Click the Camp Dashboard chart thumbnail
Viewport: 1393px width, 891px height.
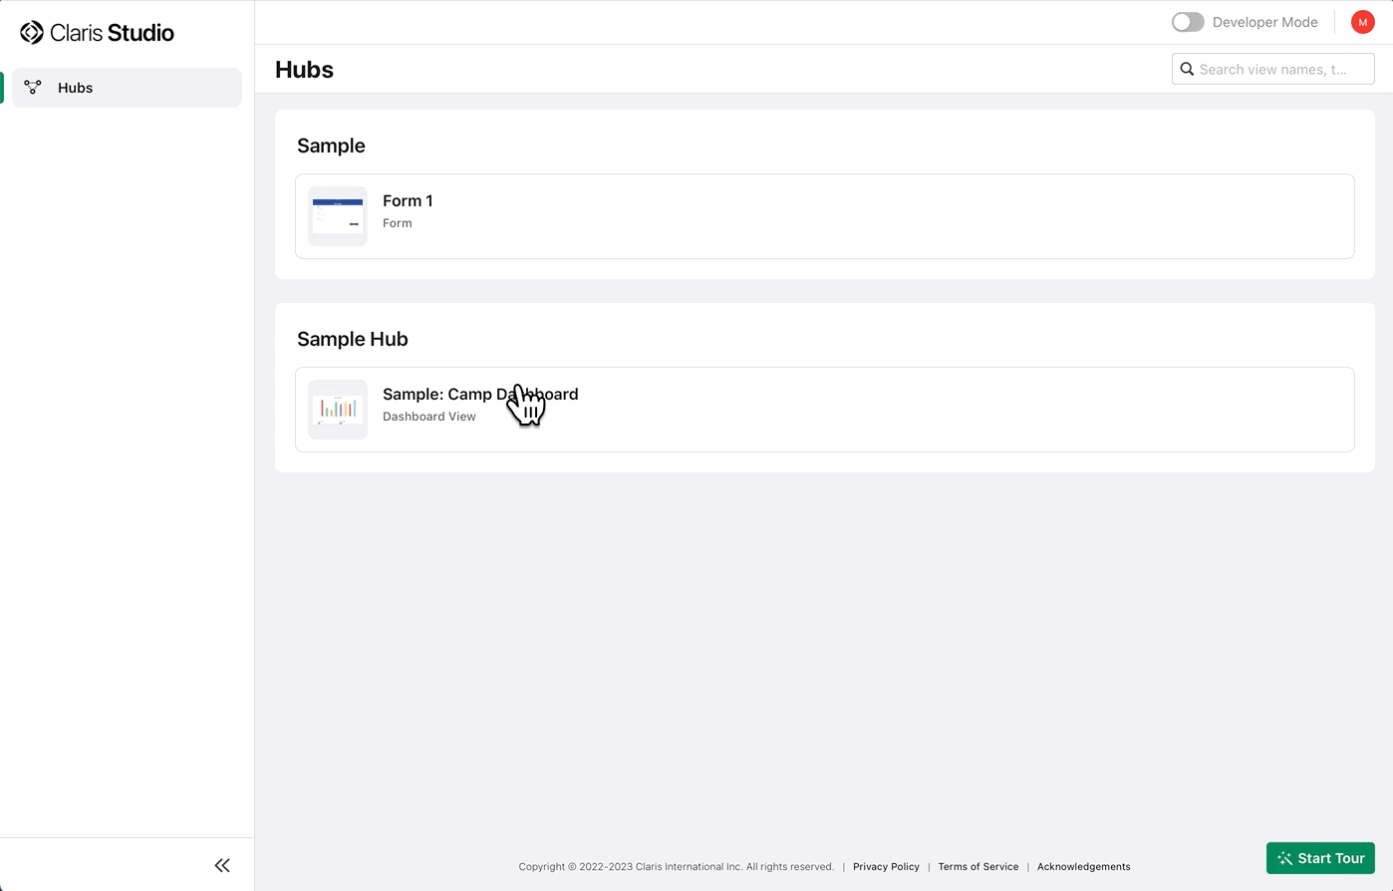click(338, 410)
